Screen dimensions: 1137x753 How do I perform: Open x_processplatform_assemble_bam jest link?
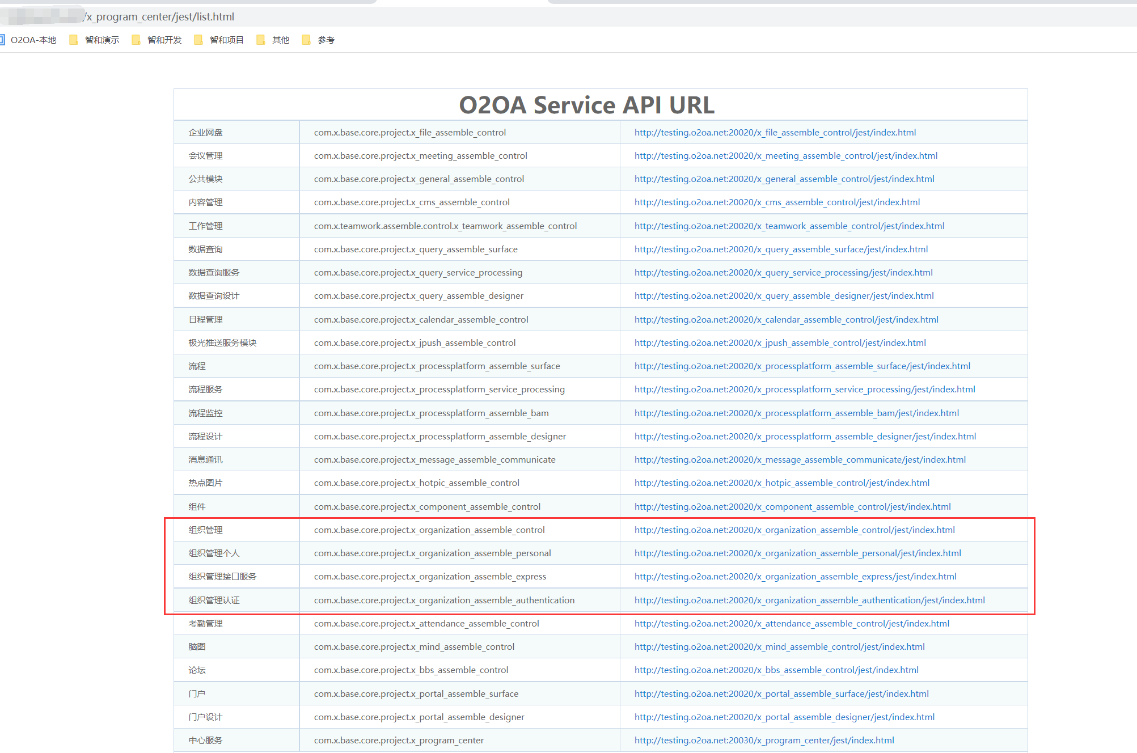click(796, 413)
